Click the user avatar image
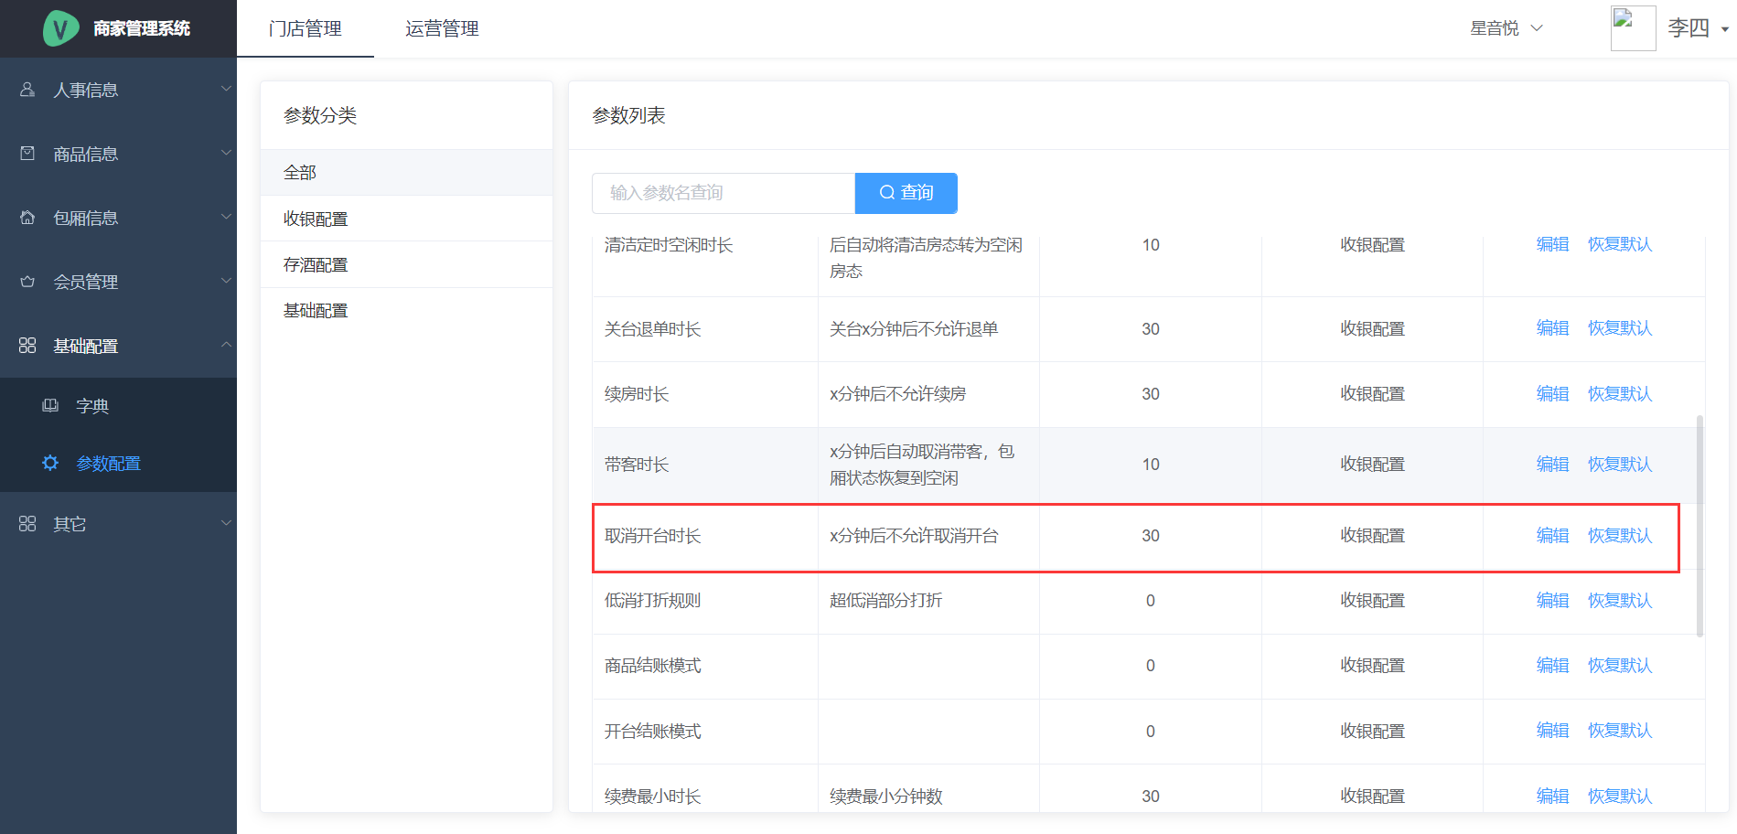 [x=1633, y=28]
